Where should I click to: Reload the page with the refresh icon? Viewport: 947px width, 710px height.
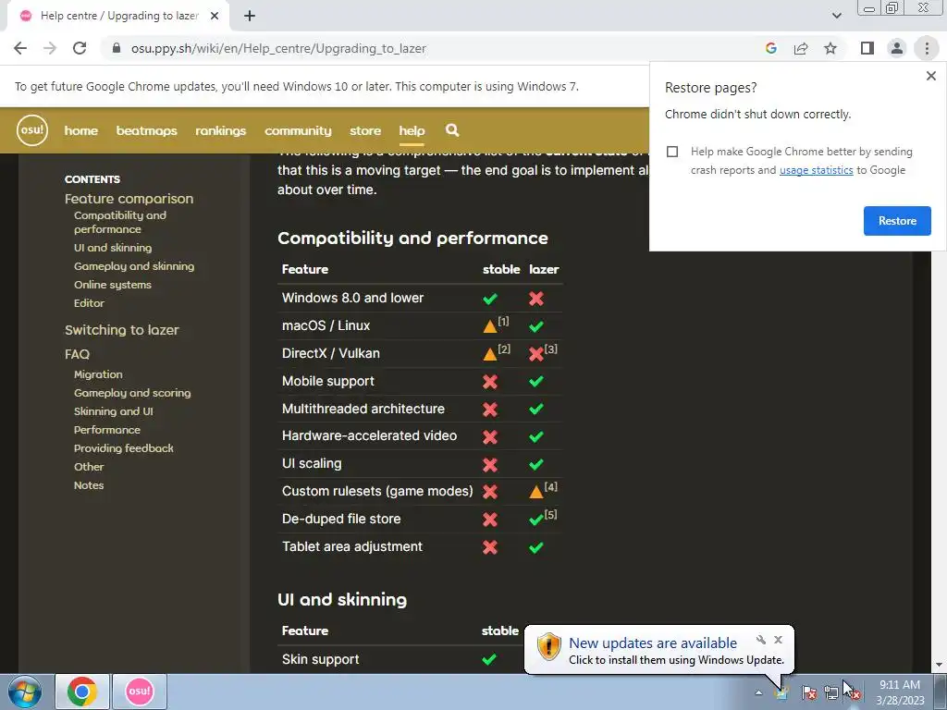pyautogui.click(x=80, y=48)
